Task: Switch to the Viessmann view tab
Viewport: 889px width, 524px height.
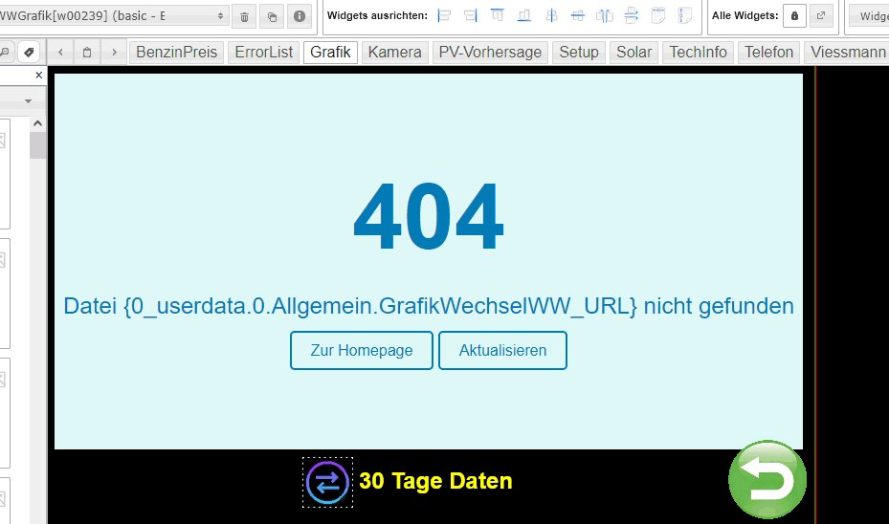Action: tap(847, 53)
